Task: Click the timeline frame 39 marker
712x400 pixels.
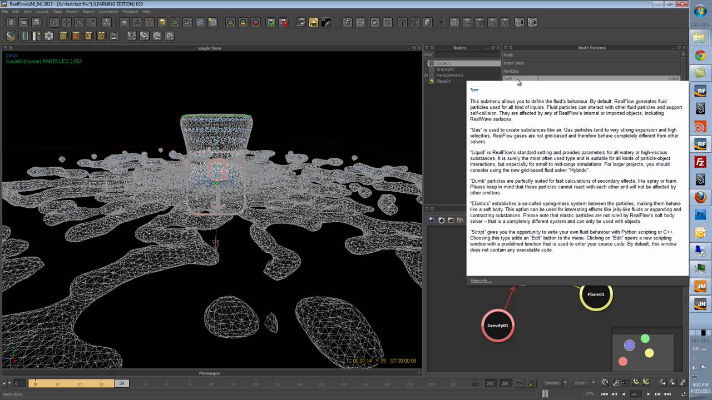Action: pyautogui.click(x=122, y=383)
